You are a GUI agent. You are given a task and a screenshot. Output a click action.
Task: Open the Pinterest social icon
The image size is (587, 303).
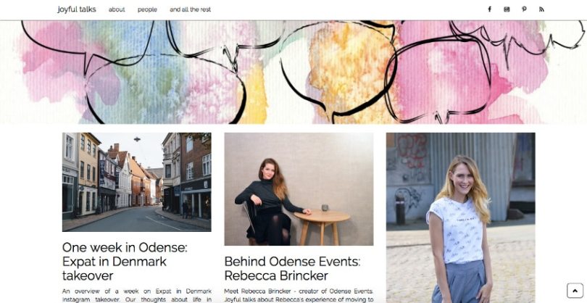pyautogui.click(x=524, y=9)
